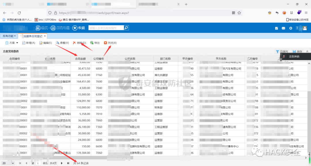Open the page size dropdown showing 20
311x166 pixels.
point(7,163)
